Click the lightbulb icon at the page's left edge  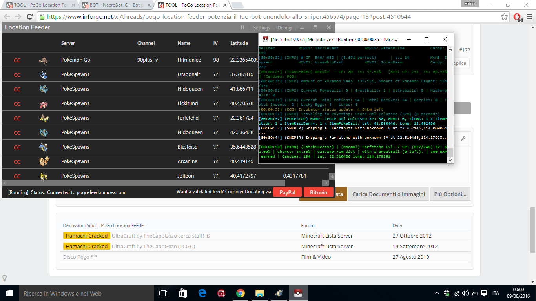coord(5,278)
